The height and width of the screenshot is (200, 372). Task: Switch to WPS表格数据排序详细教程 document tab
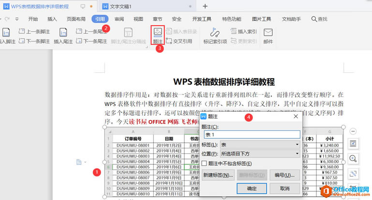pyautogui.click(x=40, y=6)
